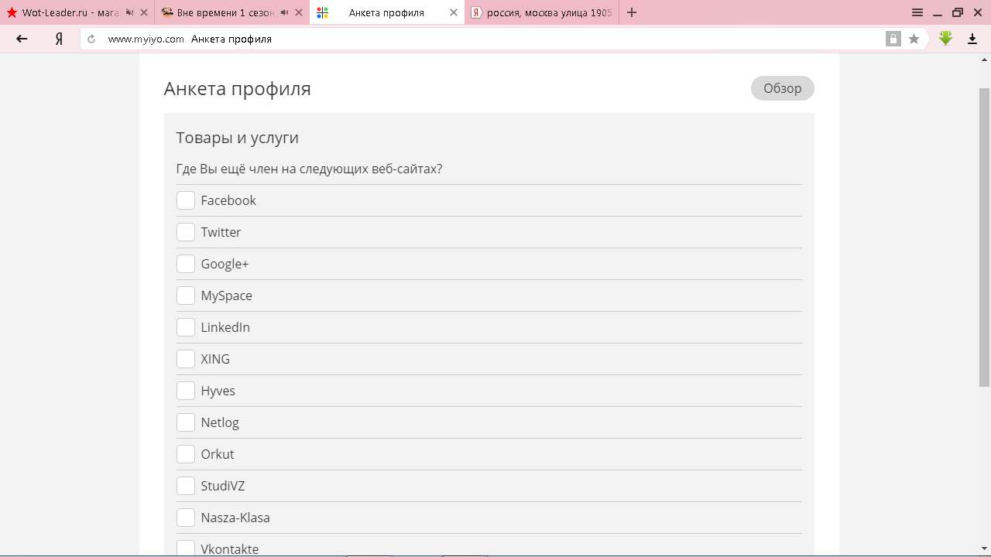991x557 pixels.
Task: Tick the Google+ checkbox
Action: pos(186,264)
